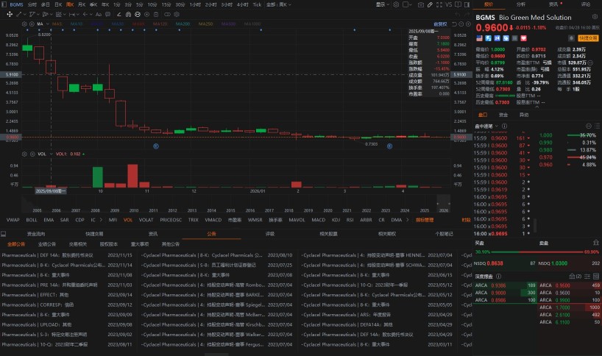Select the 月K monthly chart period
Viewport: 602px width, 356px height.
point(82,4)
